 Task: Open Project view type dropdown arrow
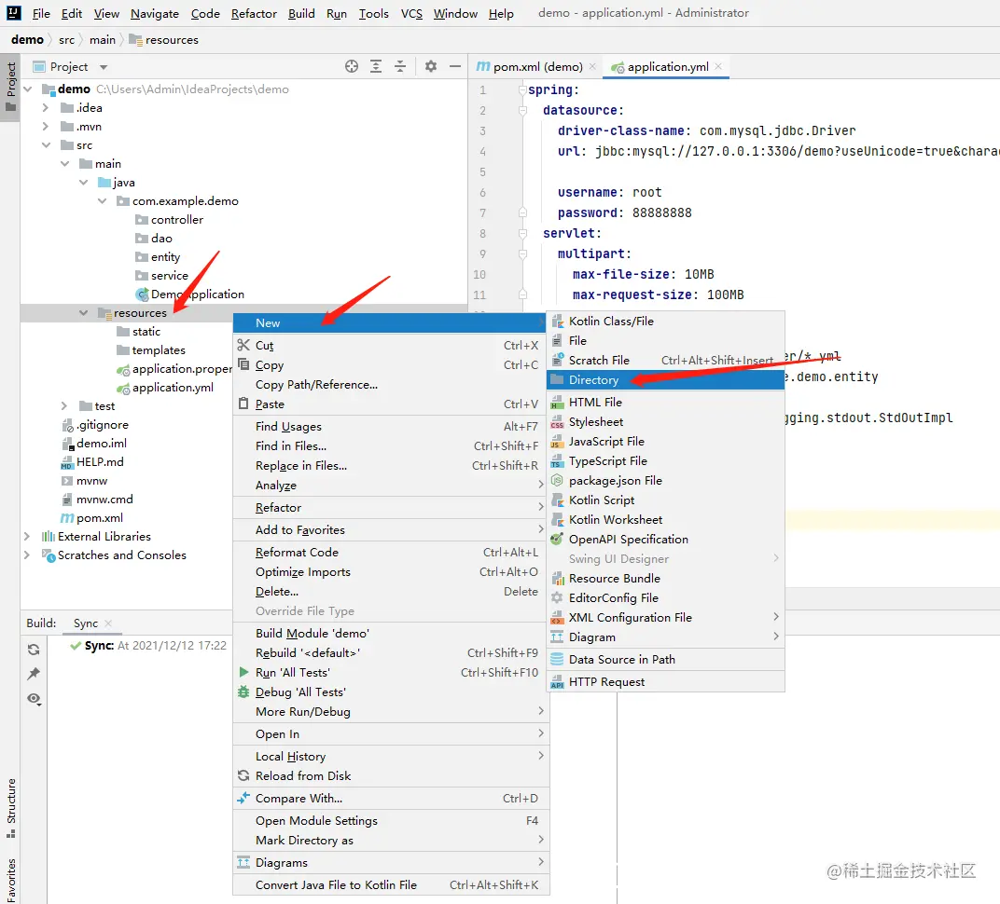[x=104, y=67]
